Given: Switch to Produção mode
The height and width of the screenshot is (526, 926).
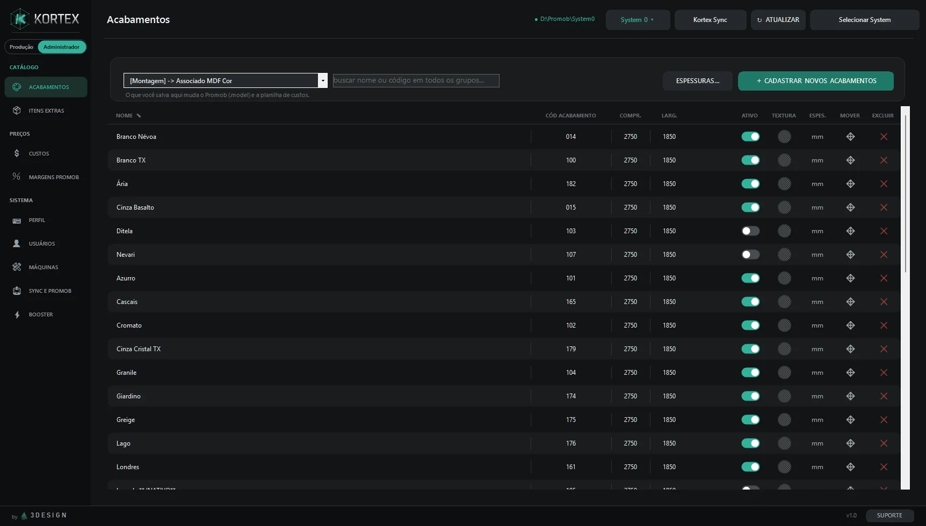Looking at the screenshot, I should tap(21, 47).
